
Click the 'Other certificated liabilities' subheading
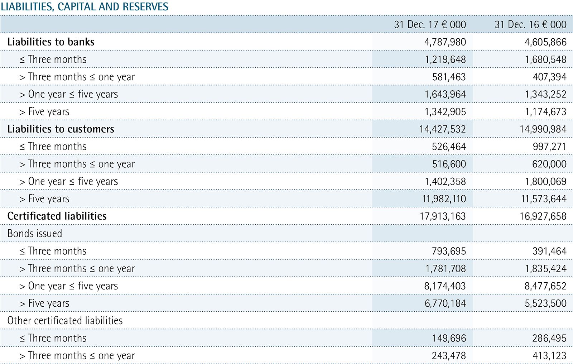click(x=65, y=321)
